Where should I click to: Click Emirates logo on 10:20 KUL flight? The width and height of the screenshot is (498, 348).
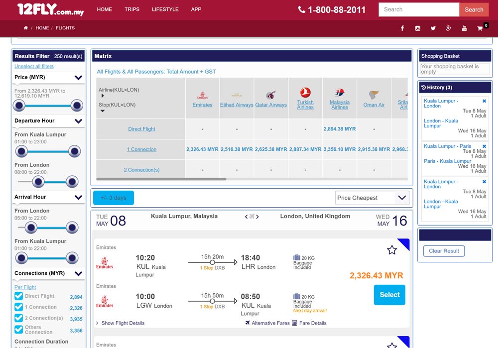click(x=105, y=263)
